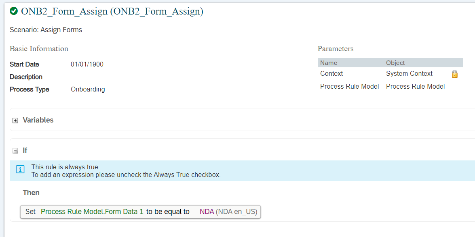Click the Then label in the rule

(31, 193)
